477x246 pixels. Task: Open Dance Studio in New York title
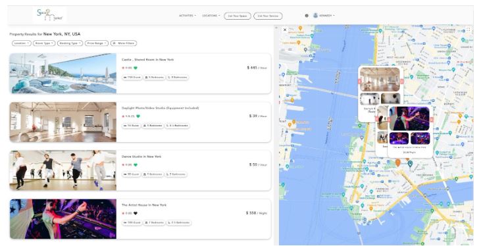tap(141, 157)
